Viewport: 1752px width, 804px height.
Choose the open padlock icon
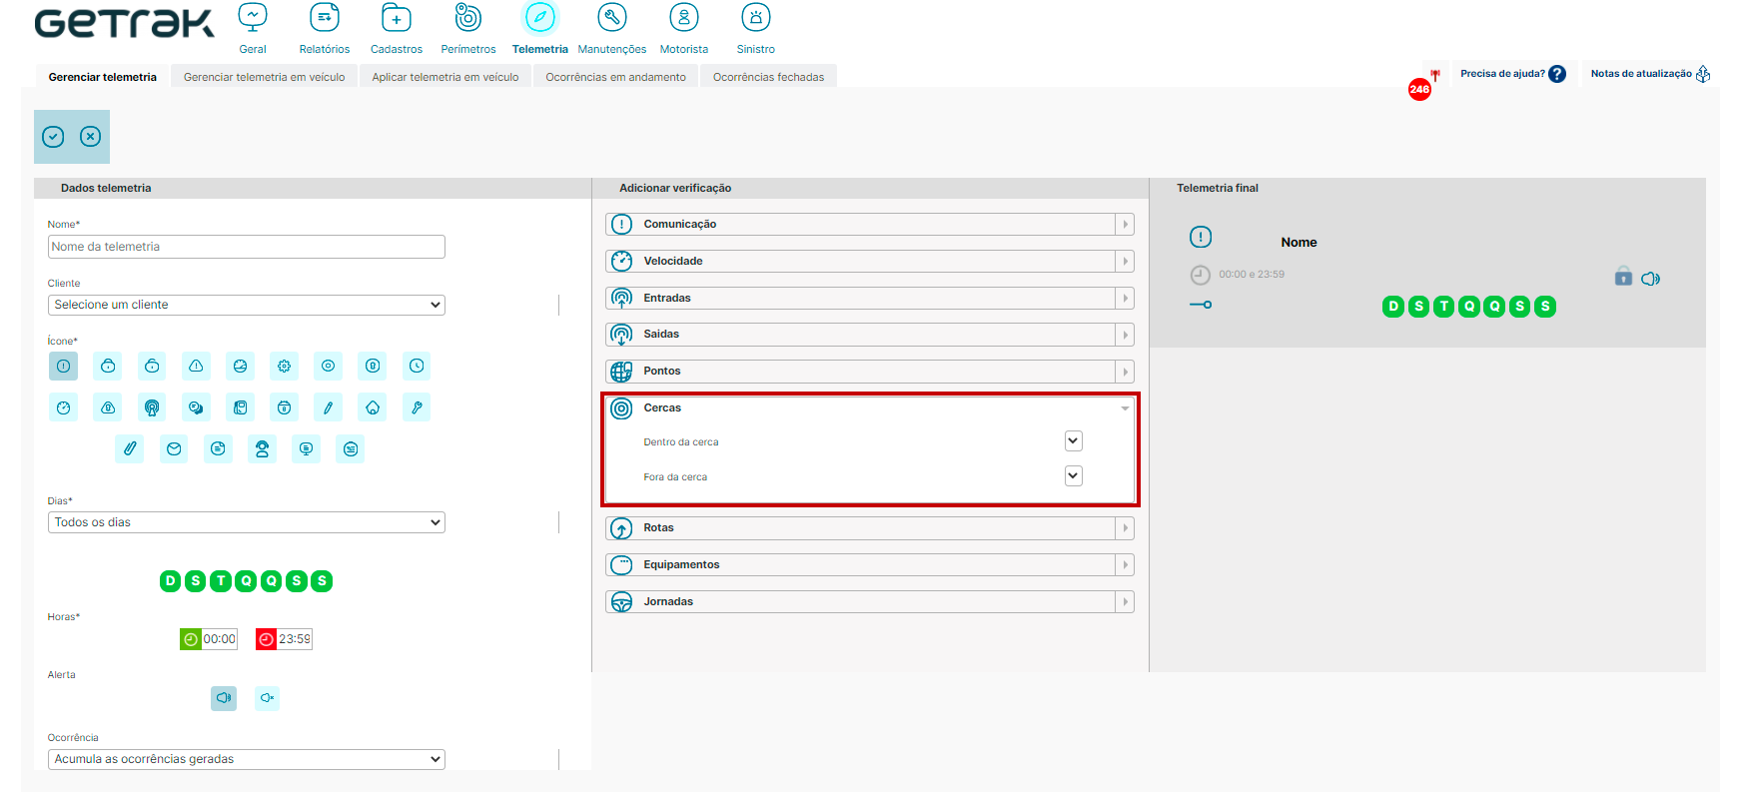pos(152,367)
